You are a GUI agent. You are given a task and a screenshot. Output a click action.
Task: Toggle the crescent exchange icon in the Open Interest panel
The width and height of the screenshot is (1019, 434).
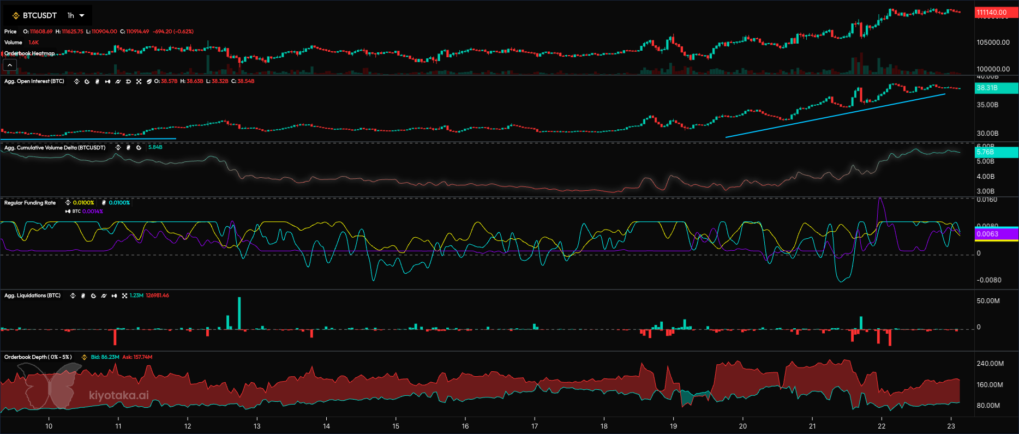(87, 81)
